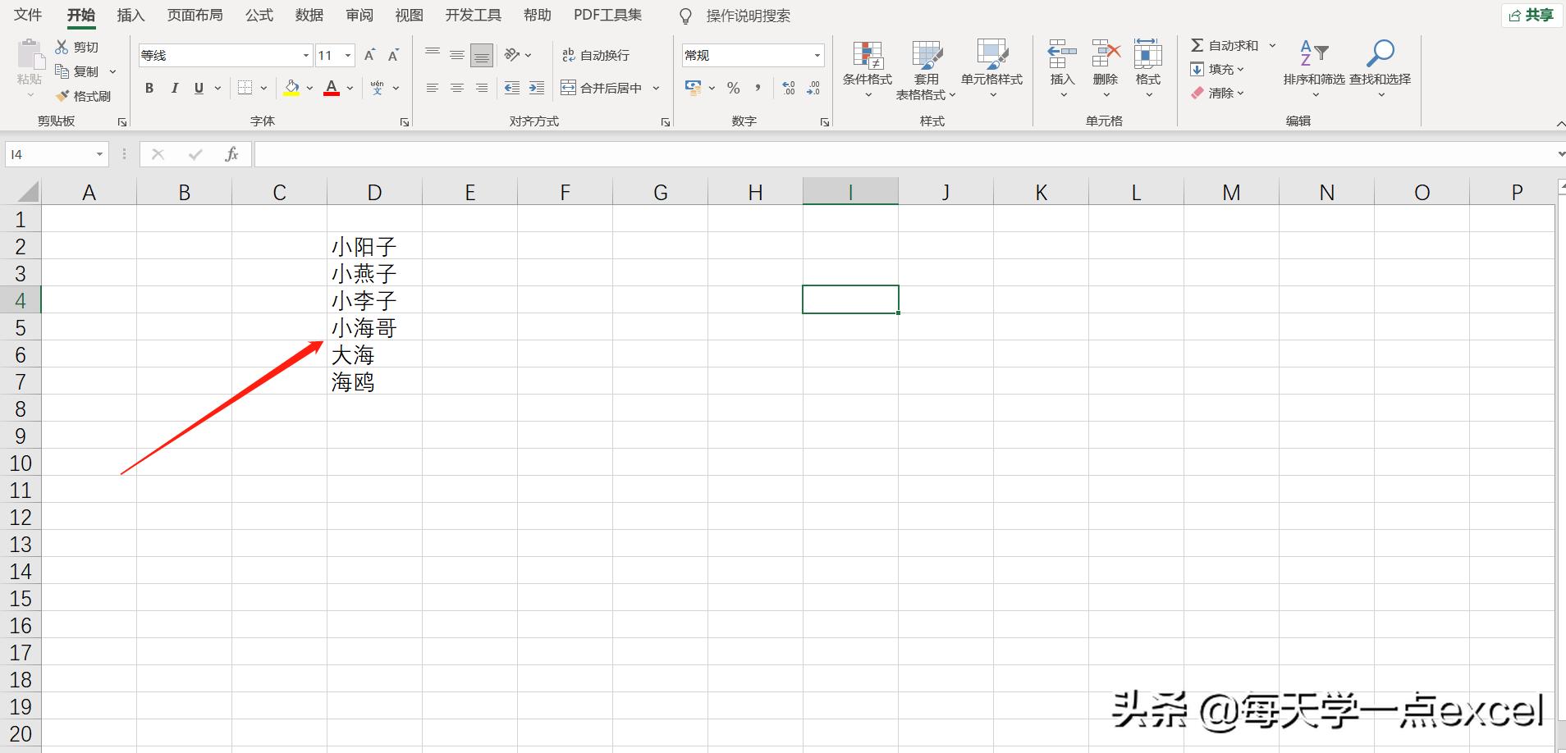Click the cell Format (格式) icon
This screenshot has width=1566, height=753.
(1148, 54)
